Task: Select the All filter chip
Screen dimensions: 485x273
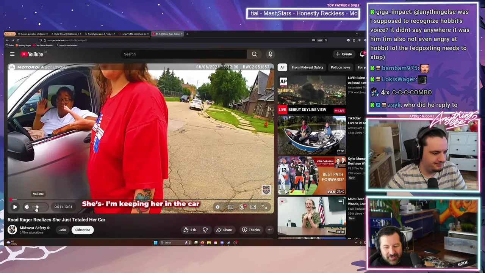Action: pos(282,67)
